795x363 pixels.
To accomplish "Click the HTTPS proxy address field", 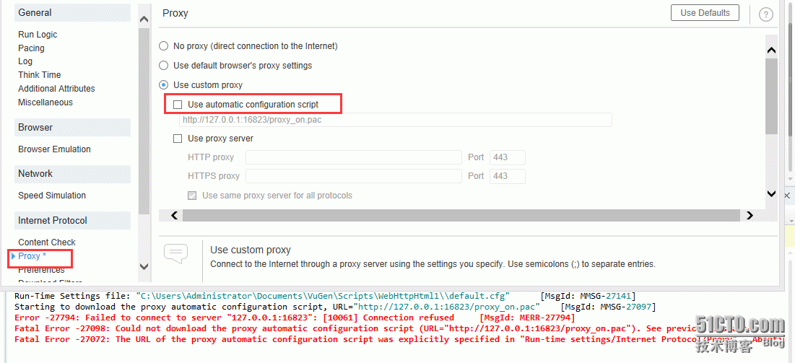I will point(354,176).
